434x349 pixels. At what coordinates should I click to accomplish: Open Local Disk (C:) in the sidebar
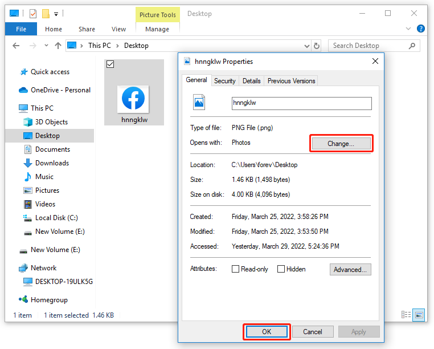click(56, 218)
